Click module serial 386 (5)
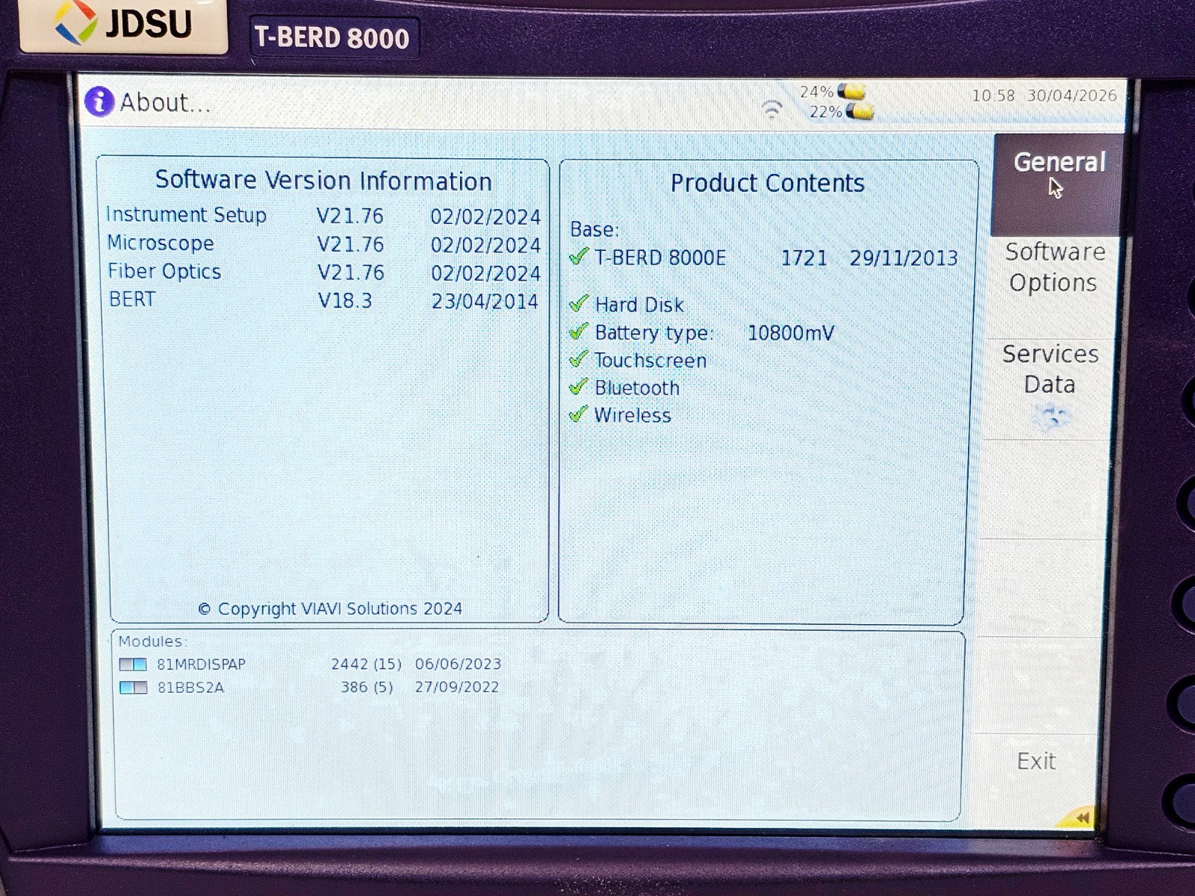1195x896 pixels. click(367, 687)
